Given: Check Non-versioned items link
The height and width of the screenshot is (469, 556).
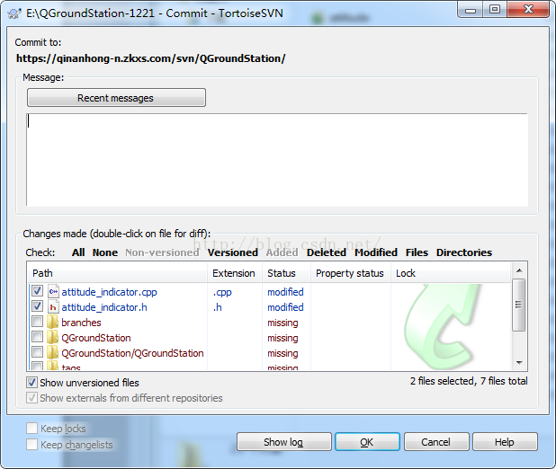Looking at the screenshot, I should [162, 252].
